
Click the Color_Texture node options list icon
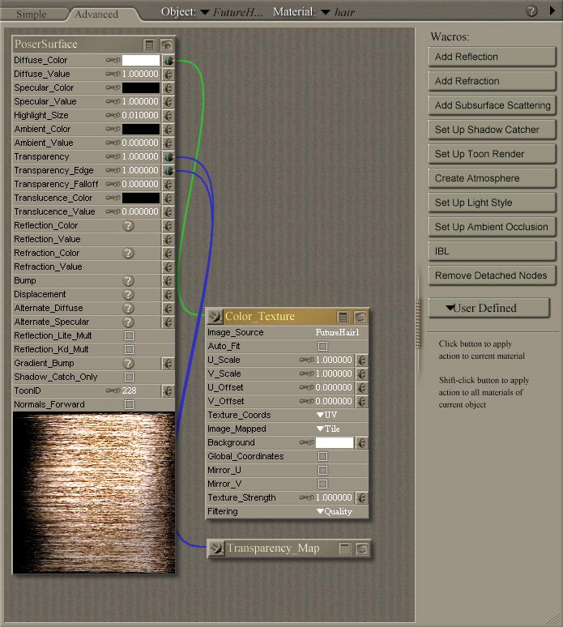pos(343,317)
